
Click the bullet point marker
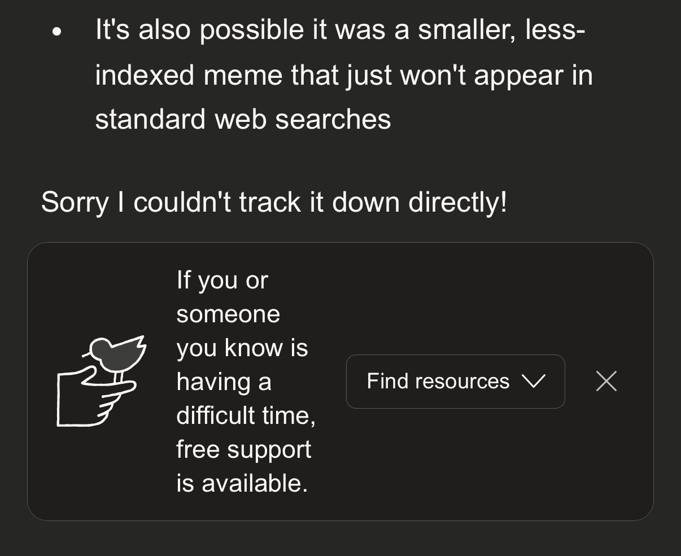[56, 32]
